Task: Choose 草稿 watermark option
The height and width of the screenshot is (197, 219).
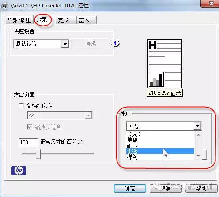Action: 160,140
